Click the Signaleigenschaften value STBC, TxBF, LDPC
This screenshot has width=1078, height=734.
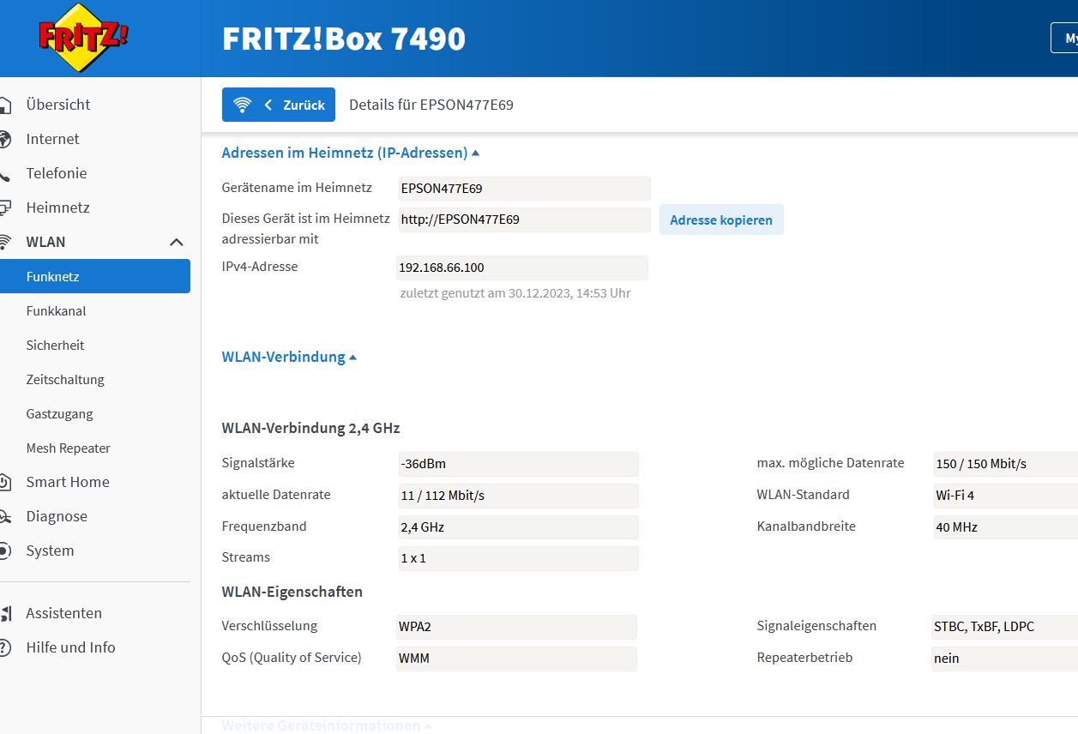pyautogui.click(x=1004, y=627)
